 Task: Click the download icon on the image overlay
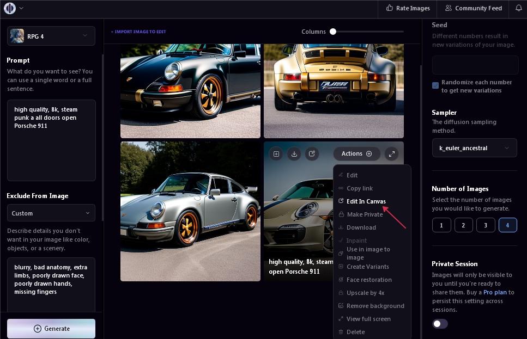pyautogui.click(x=294, y=154)
